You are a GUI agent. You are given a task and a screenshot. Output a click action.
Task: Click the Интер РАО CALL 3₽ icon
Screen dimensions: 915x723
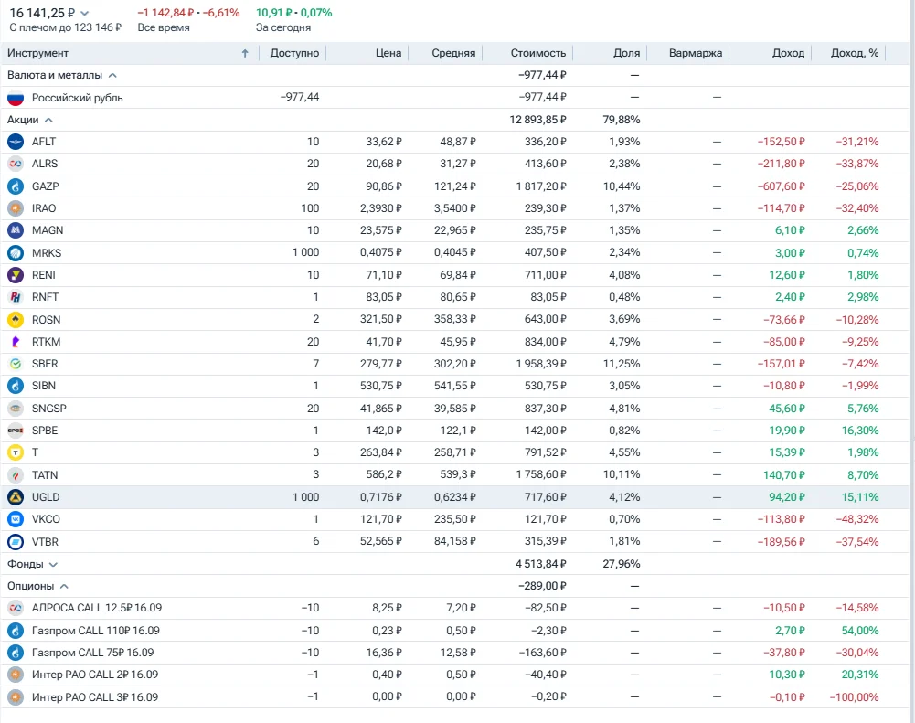pyautogui.click(x=16, y=697)
